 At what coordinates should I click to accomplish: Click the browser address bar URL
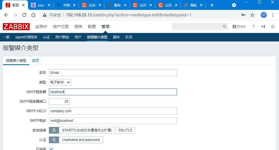(x=128, y=15)
